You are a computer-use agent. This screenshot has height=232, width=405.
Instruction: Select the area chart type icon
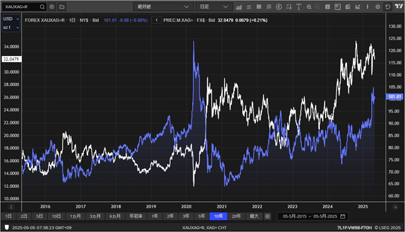click(x=239, y=7)
